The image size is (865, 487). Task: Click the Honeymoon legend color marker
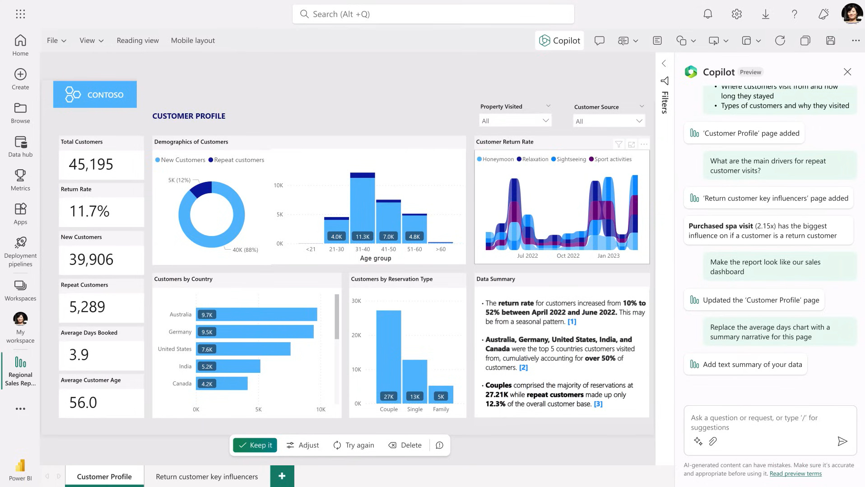click(x=479, y=159)
